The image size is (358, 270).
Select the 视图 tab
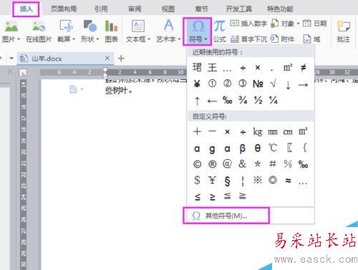click(168, 9)
